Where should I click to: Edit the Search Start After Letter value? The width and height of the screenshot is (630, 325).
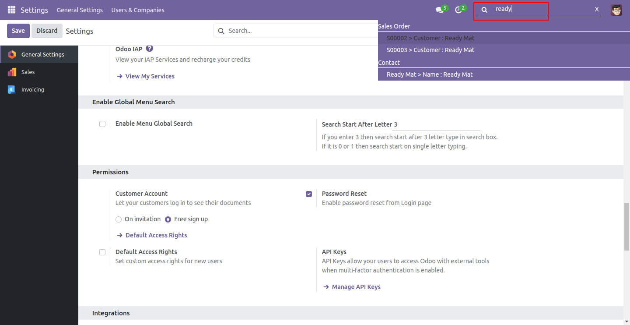click(x=436, y=124)
